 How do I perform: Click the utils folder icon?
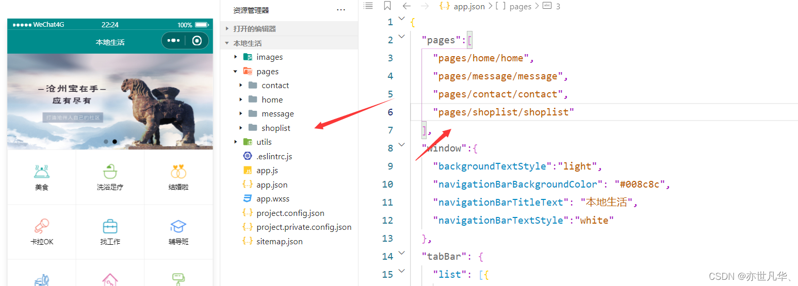(x=248, y=142)
